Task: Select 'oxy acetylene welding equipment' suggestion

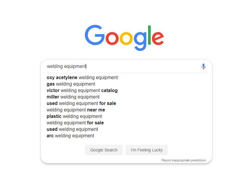Action: 82,78
